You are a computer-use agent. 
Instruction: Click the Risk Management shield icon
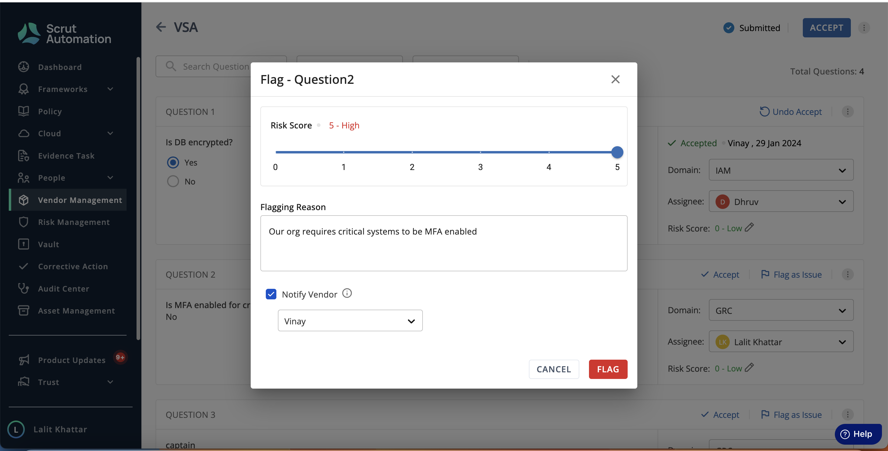click(24, 222)
